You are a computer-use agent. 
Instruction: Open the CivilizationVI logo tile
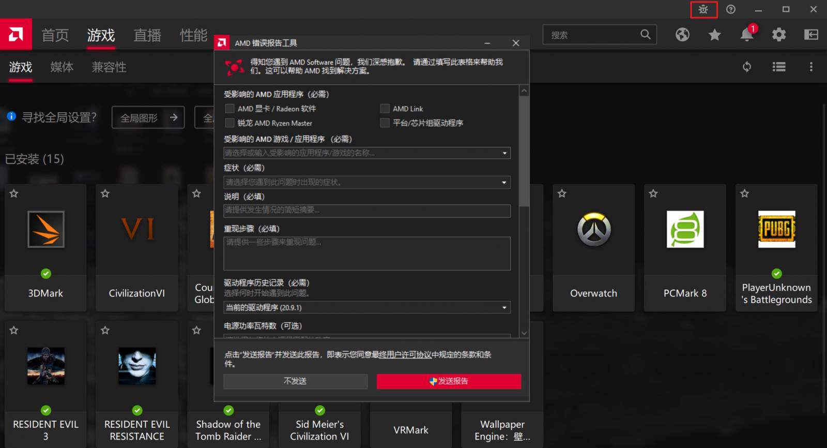pyautogui.click(x=137, y=229)
